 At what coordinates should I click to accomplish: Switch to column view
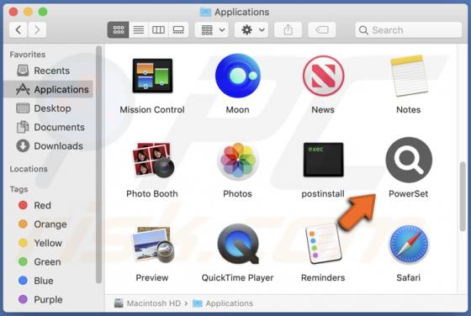[158, 29]
